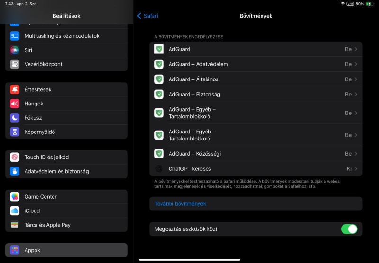Open chevron on AdGuard – Biztonság row

coord(356,94)
